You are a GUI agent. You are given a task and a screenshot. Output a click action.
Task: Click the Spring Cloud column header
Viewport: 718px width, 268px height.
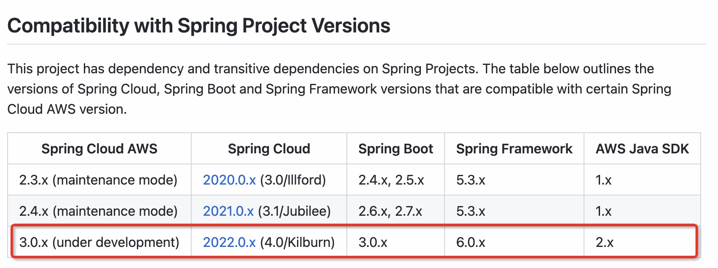point(269,149)
